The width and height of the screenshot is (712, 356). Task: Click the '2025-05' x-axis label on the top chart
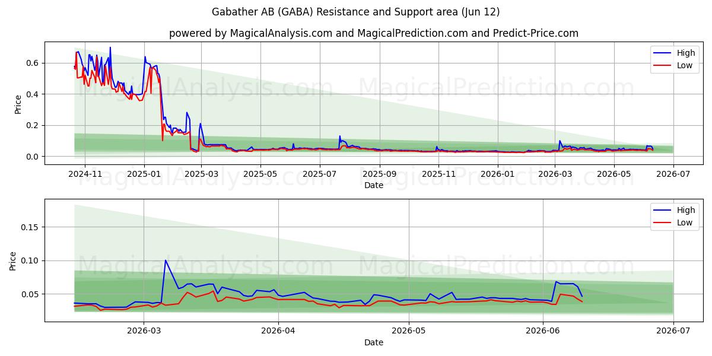[x=260, y=174]
